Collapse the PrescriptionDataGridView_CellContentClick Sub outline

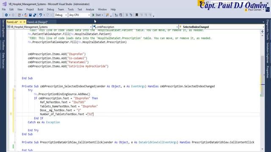point(15,142)
